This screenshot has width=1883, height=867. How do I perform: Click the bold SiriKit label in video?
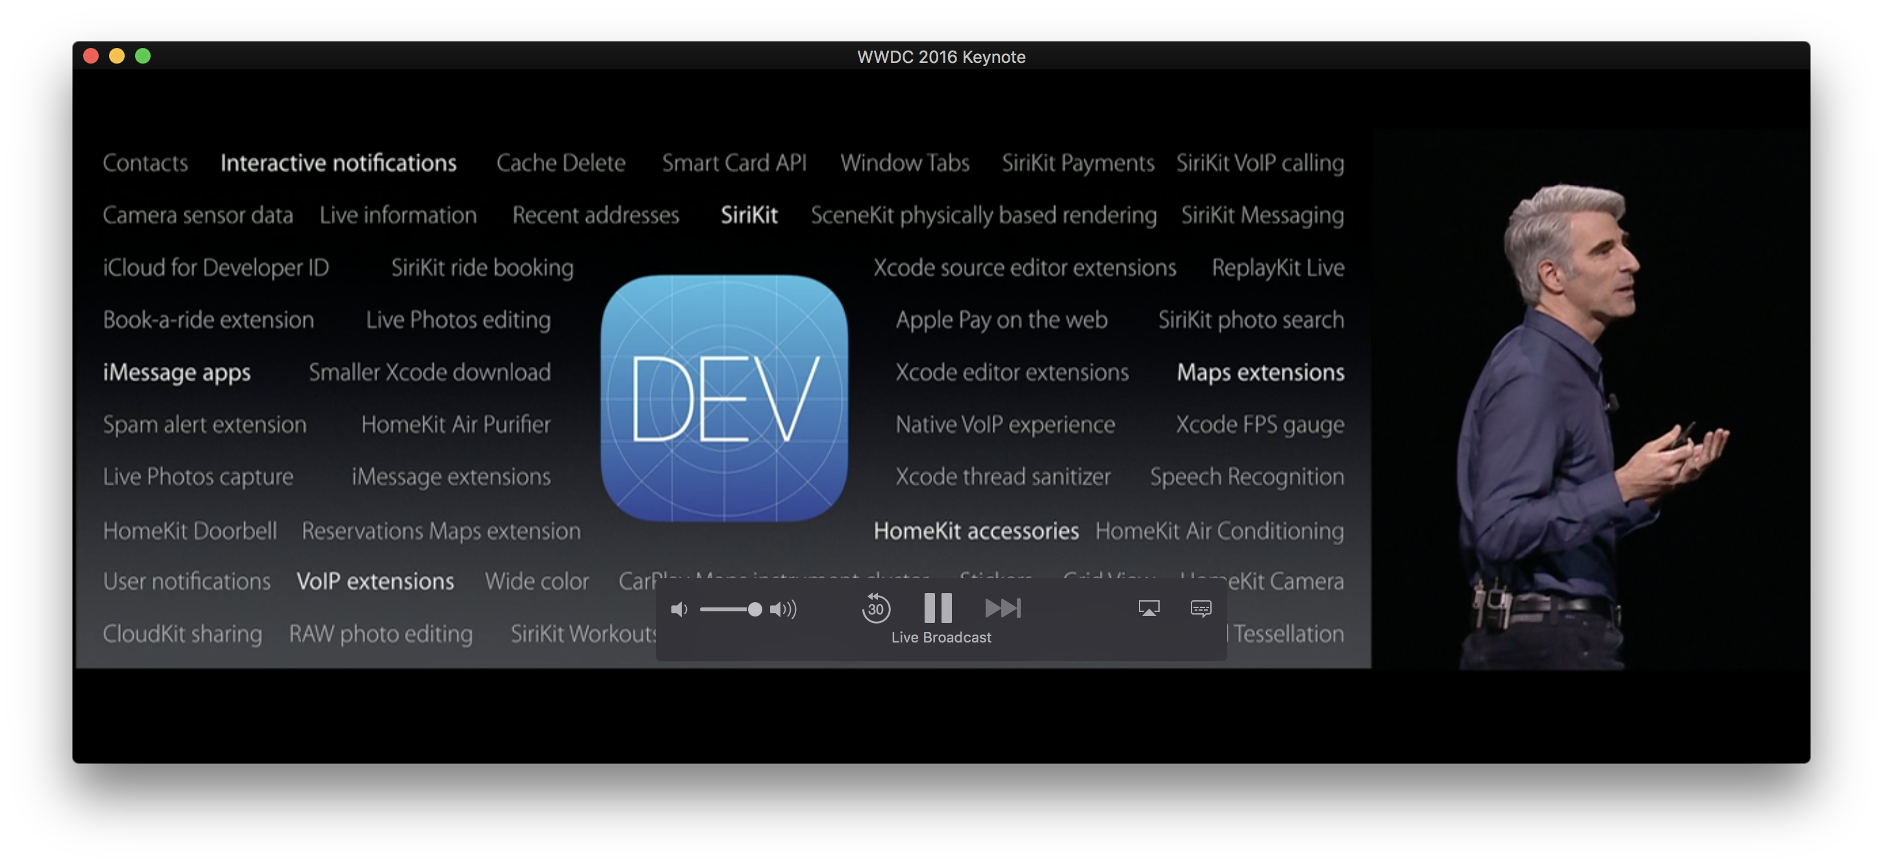pyautogui.click(x=749, y=215)
